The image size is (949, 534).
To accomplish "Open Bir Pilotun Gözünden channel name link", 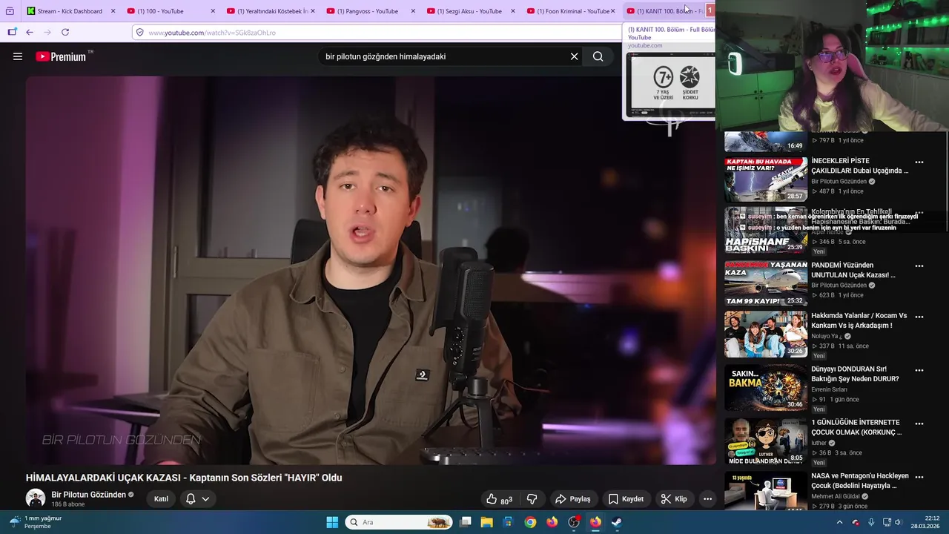I will coord(88,495).
